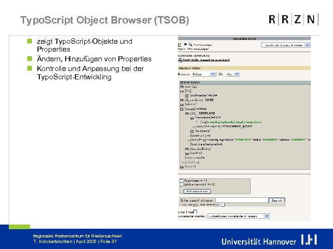The image size is (333, 249).
Task: Tick the [loginUser = *] condition checkbox
Action: [x=181, y=181]
